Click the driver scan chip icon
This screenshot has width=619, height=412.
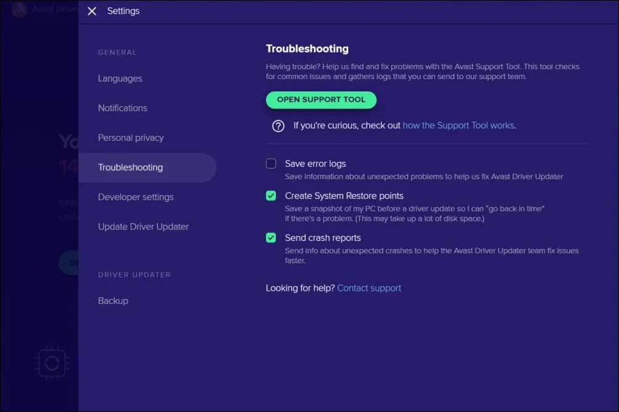tap(51, 362)
